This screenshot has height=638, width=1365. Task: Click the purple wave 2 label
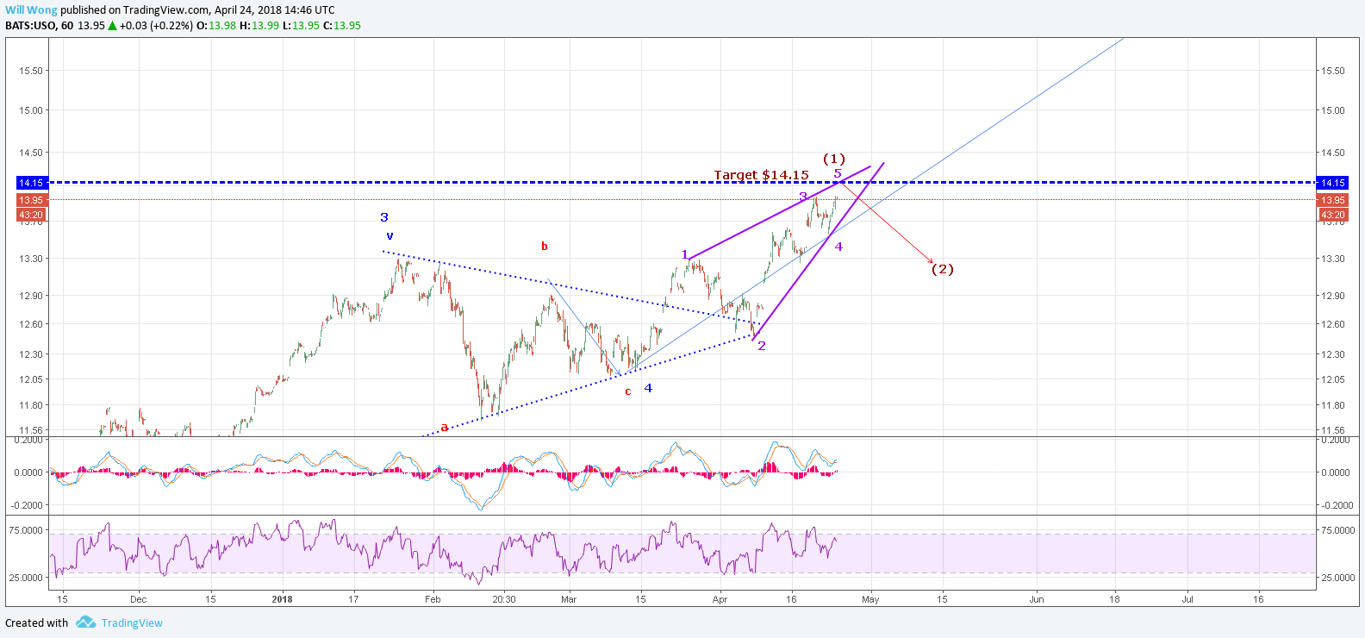pyautogui.click(x=762, y=346)
